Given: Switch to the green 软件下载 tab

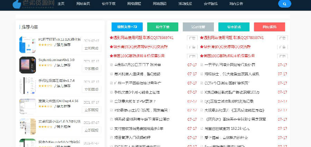Looking at the screenshot, I should click(162, 27).
